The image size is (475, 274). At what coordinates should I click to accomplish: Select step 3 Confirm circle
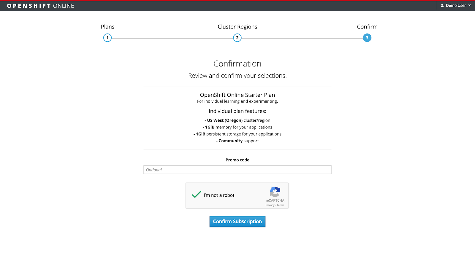367,38
